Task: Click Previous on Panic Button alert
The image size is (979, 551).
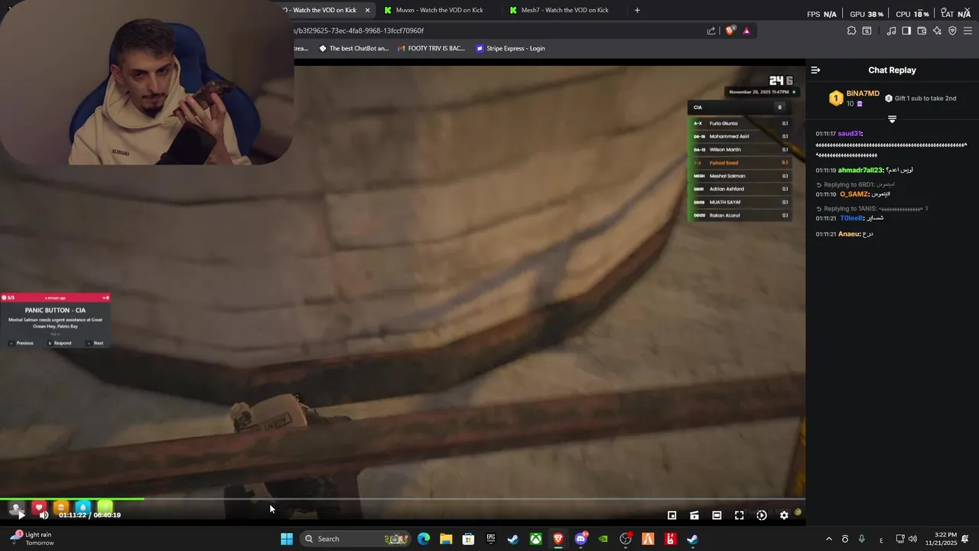Action: coord(22,343)
